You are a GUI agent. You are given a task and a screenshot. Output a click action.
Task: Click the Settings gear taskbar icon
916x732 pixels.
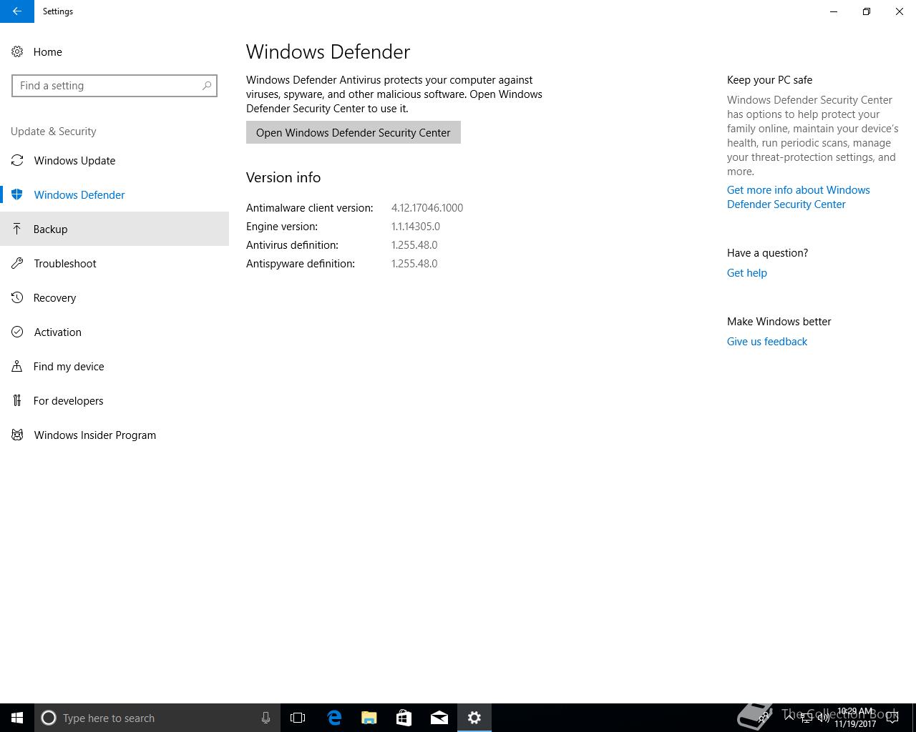(x=474, y=718)
